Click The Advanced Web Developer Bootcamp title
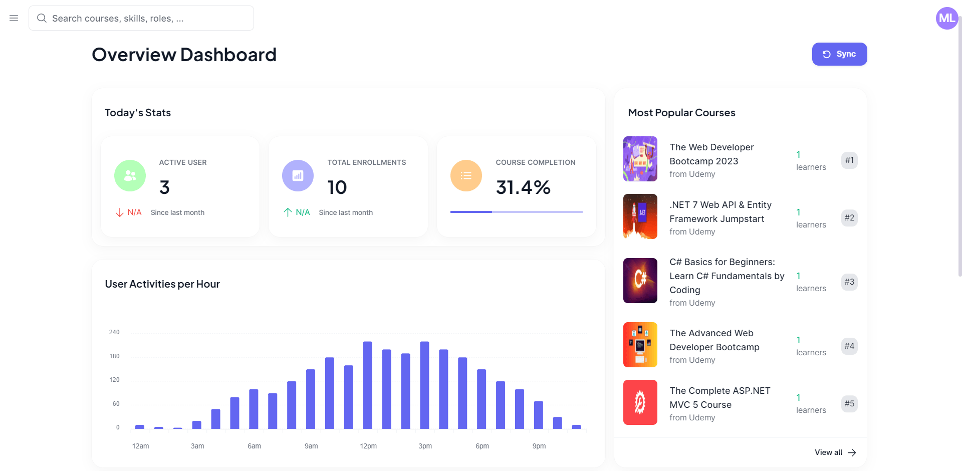Image resolution: width=962 pixels, height=471 pixels. point(714,340)
